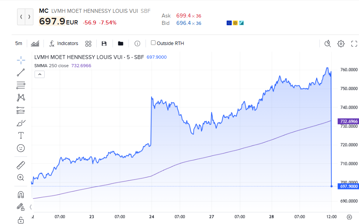Screen dimensions: 359x224
Task: Click the blue 697.9000 price label
Action: point(348,186)
